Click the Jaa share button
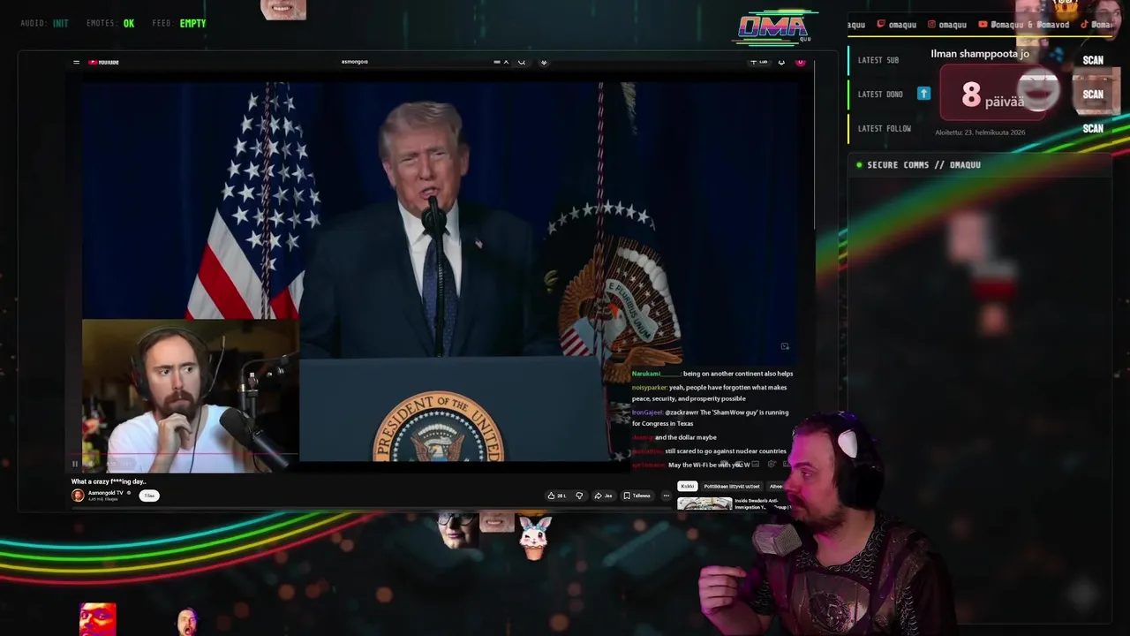 tap(604, 496)
